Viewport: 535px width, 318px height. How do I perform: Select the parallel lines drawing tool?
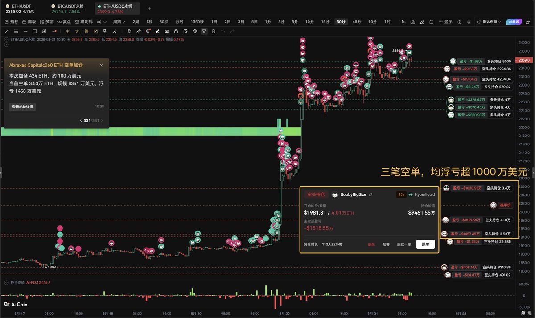coord(16,31)
